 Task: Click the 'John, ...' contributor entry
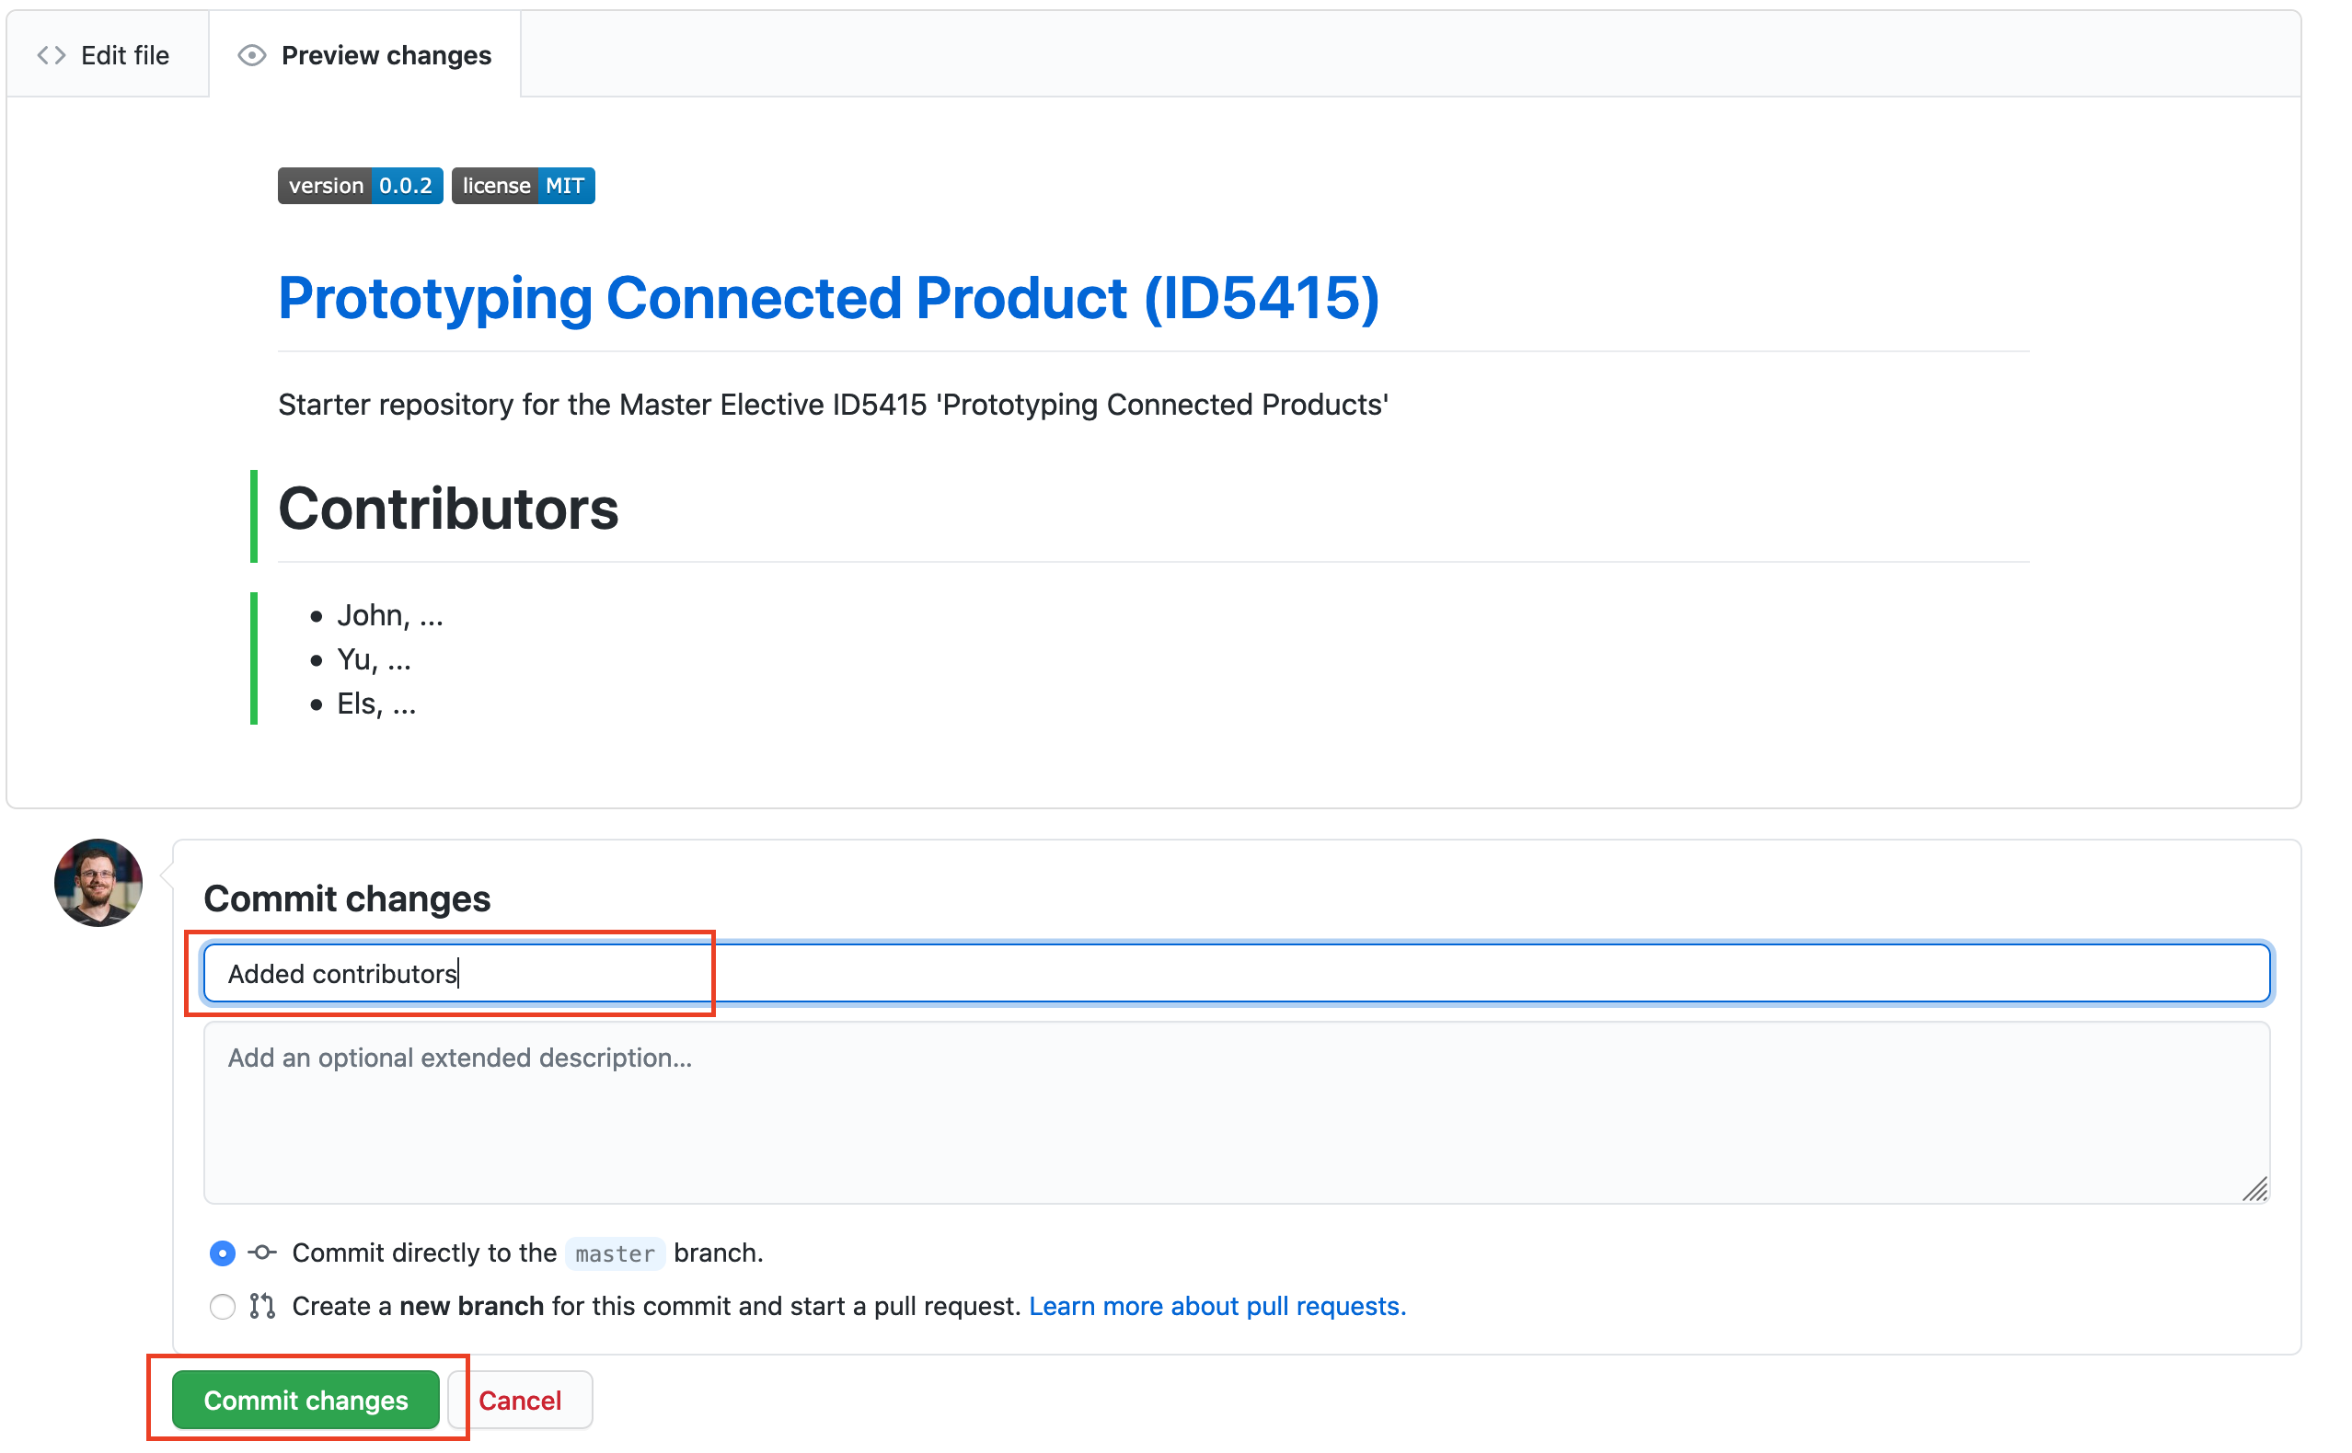(389, 614)
